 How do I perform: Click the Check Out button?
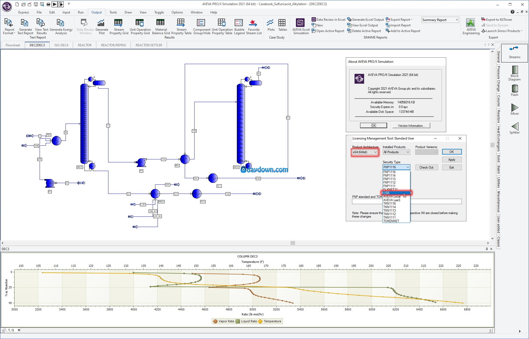426,167
